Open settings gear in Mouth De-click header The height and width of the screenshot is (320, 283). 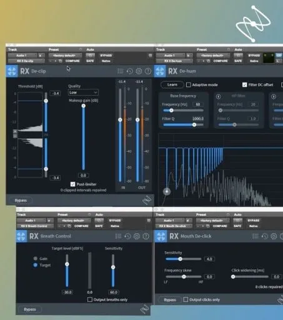point(274,236)
